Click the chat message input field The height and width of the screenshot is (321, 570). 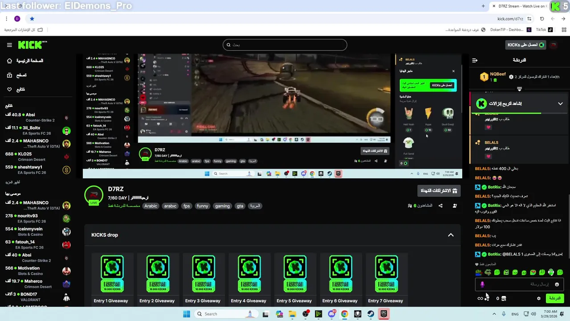coord(519,284)
